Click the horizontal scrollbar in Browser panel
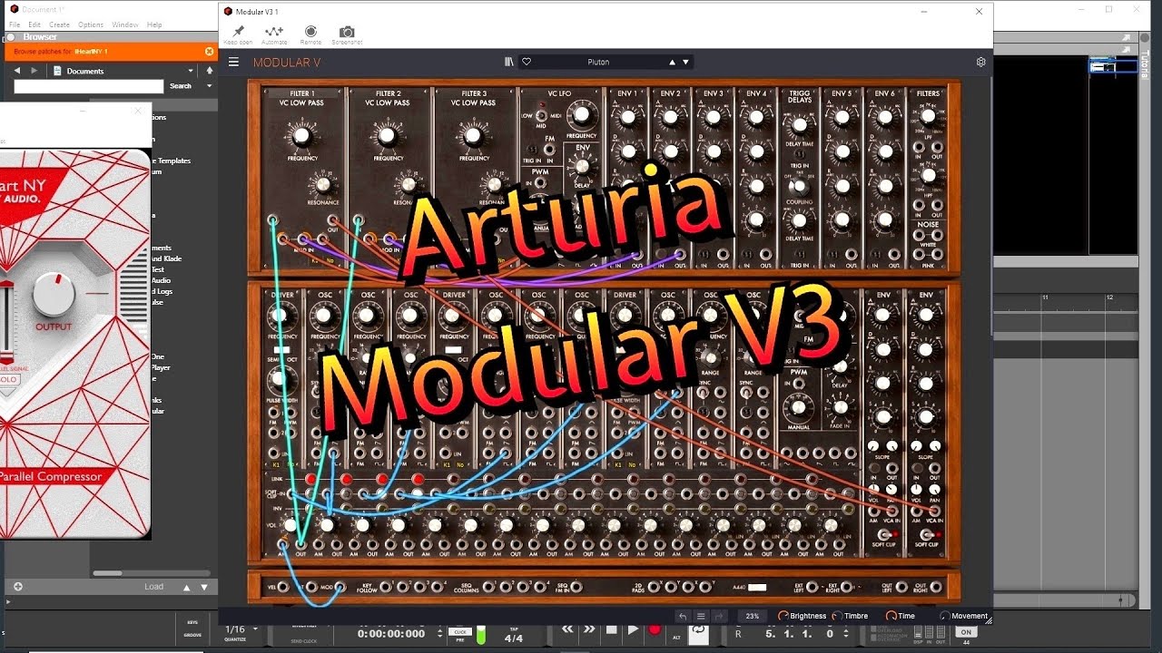Viewport: 1162px width, 653px height. (x=107, y=573)
